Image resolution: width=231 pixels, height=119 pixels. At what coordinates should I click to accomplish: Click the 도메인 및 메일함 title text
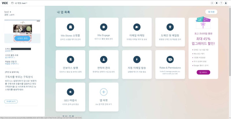(x=170, y=36)
